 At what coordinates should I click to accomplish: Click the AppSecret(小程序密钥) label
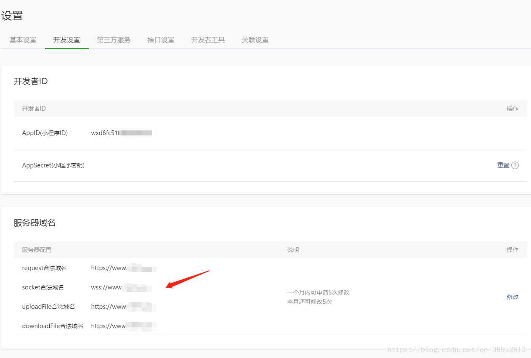(x=53, y=165)
